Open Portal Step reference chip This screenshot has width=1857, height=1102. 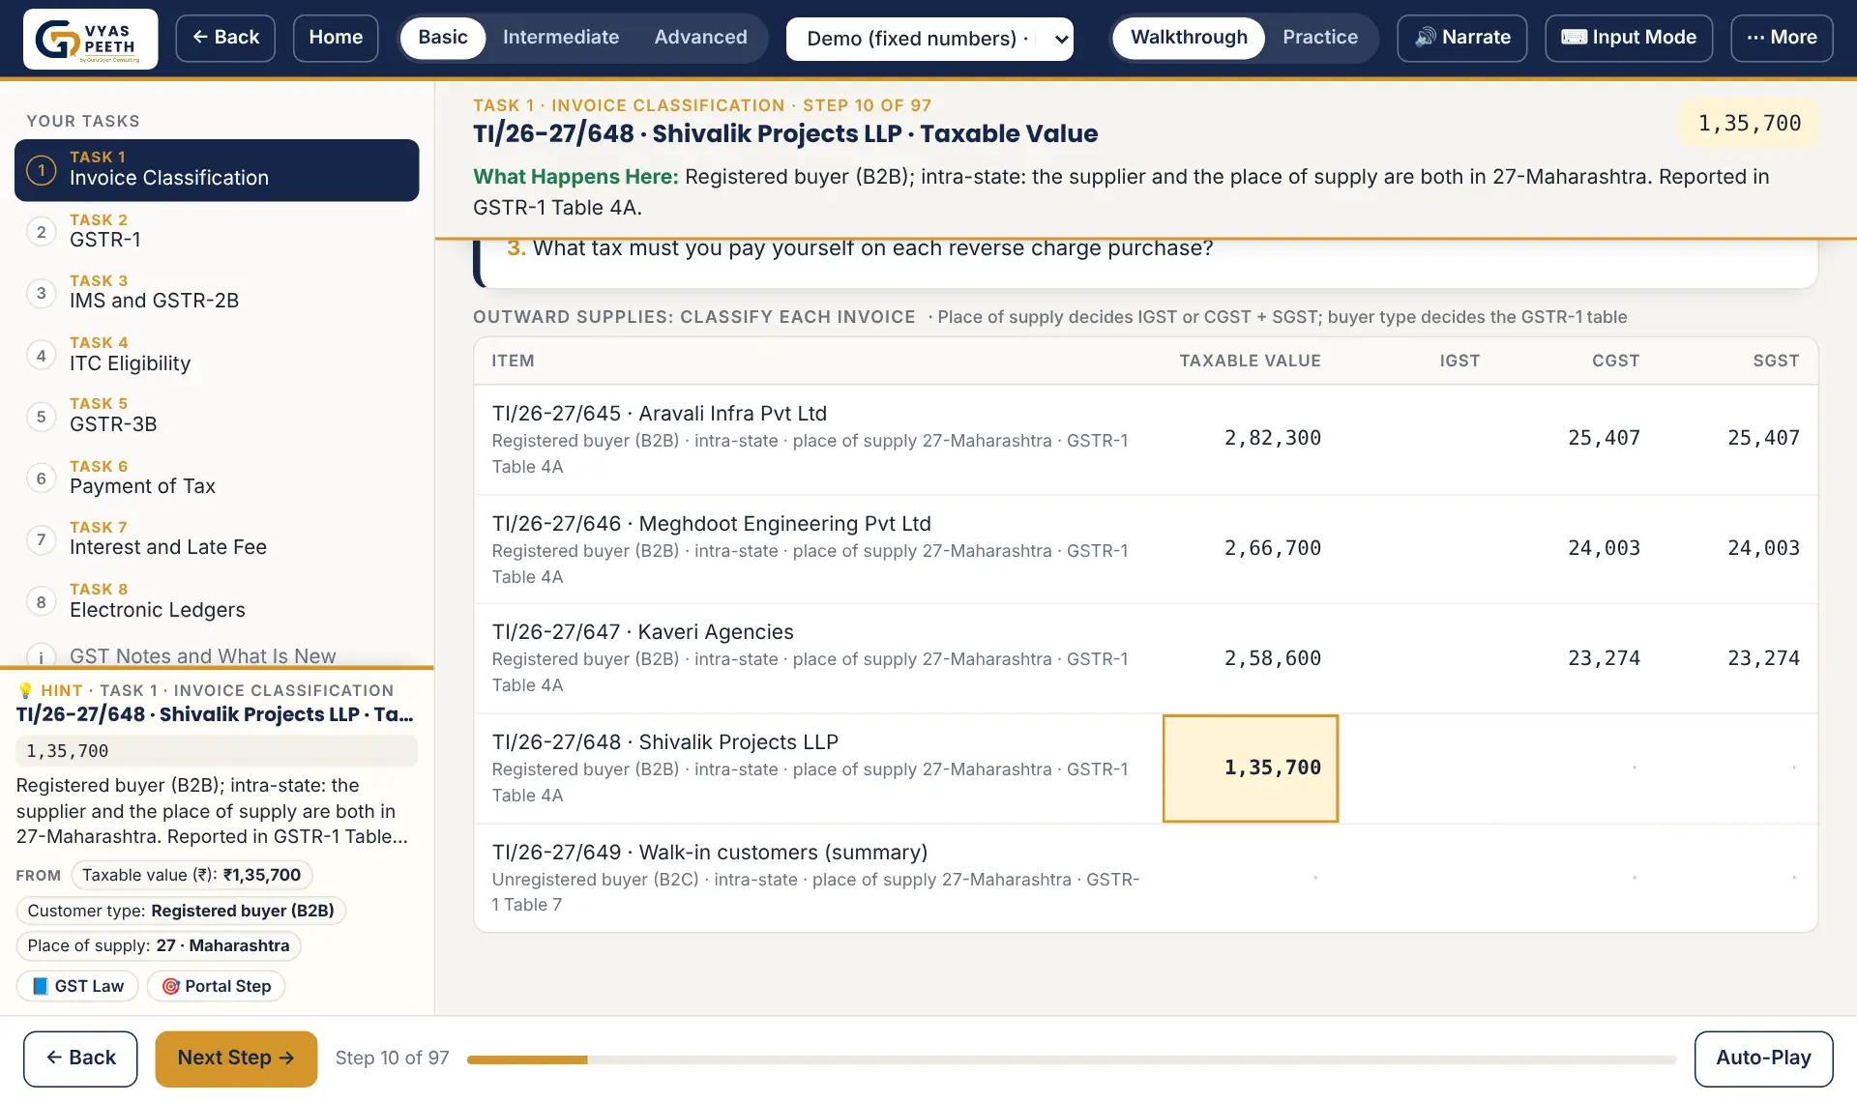pos(216,986)
